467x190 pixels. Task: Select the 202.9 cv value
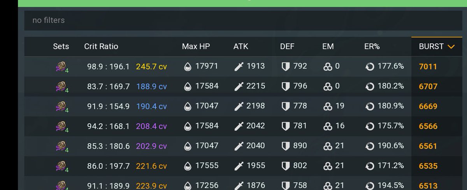(x=151, y=146)
